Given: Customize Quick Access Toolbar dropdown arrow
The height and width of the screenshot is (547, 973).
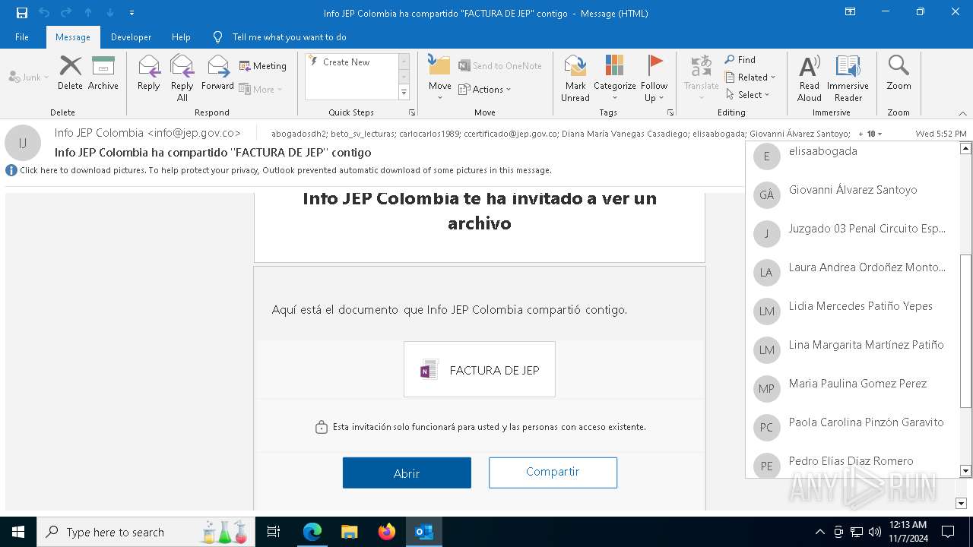Looking at the screenshot, I should coord(132,13).
